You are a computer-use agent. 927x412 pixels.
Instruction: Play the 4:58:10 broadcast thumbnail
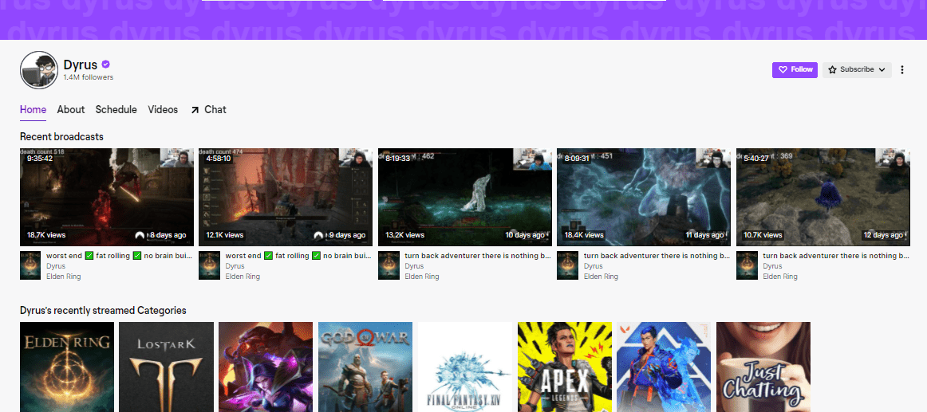click(x=286, y=197)
